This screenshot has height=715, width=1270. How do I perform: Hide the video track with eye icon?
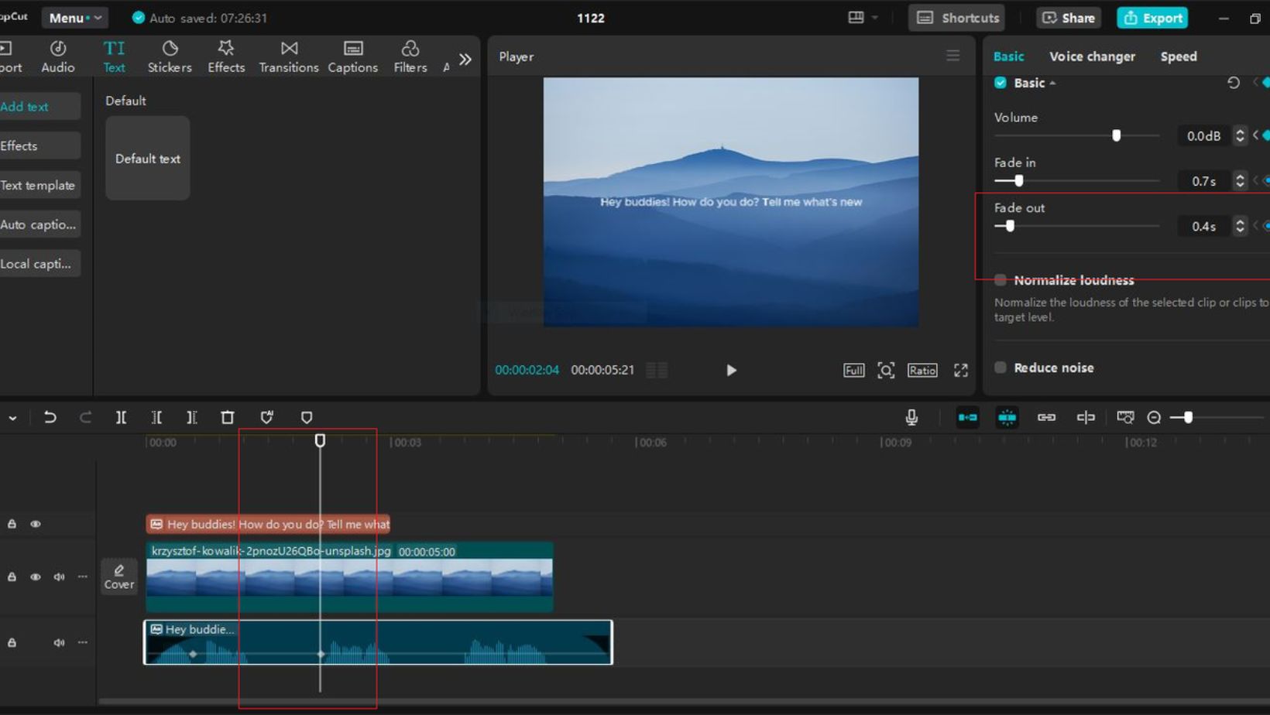[x=36, y=576]
